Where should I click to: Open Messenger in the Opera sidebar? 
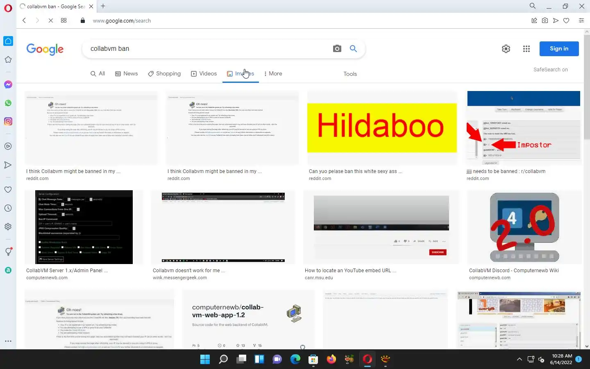click(8, 84)
